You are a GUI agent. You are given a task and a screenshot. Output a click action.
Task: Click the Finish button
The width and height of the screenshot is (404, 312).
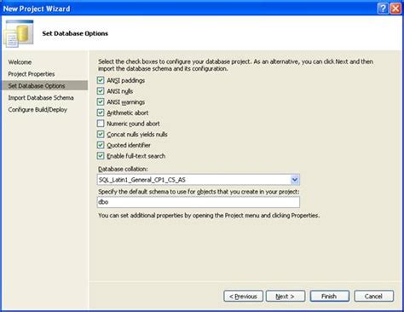(330, 297)
